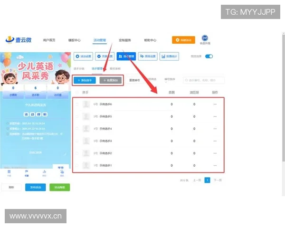Click the 壹云微 logo
285x228 pixels.
(19, 40)
